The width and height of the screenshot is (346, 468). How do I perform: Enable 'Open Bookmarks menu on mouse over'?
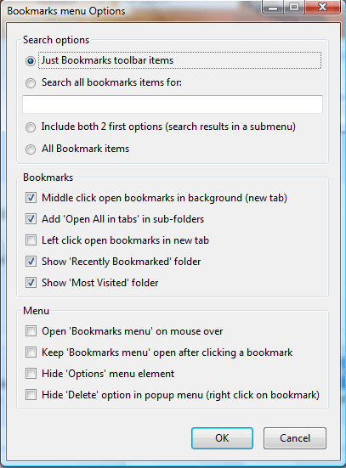[31, 331]
